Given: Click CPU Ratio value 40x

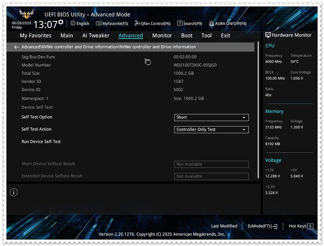Looking at the screenshot, I should tap(268, 95).
